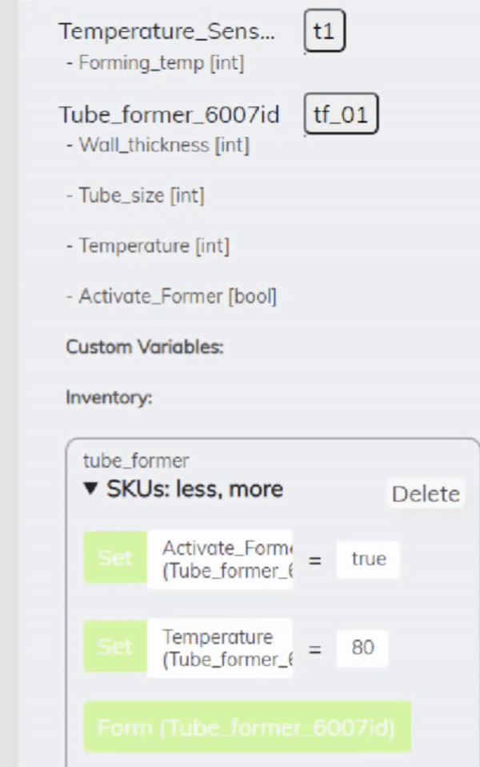Select the first Set action block
Viewport: 480px width, 767px height.
point(114,558)
